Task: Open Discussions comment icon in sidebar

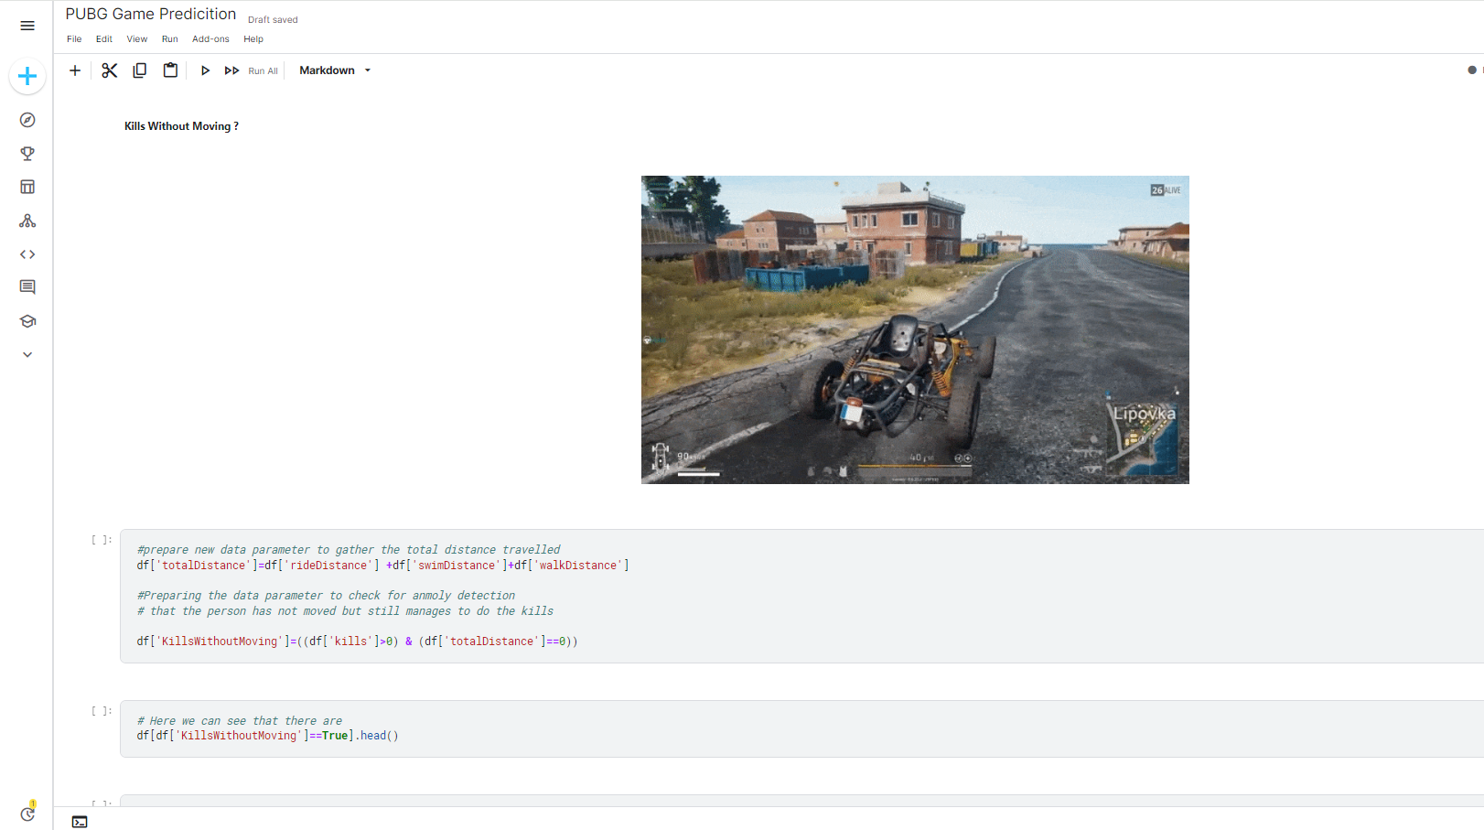Action: pos(27,287)
